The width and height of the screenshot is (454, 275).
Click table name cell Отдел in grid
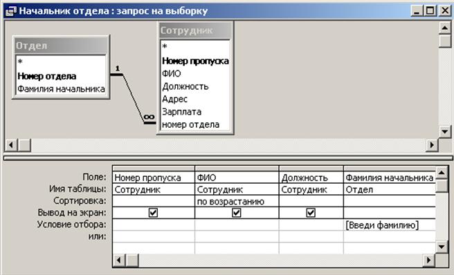390,189
